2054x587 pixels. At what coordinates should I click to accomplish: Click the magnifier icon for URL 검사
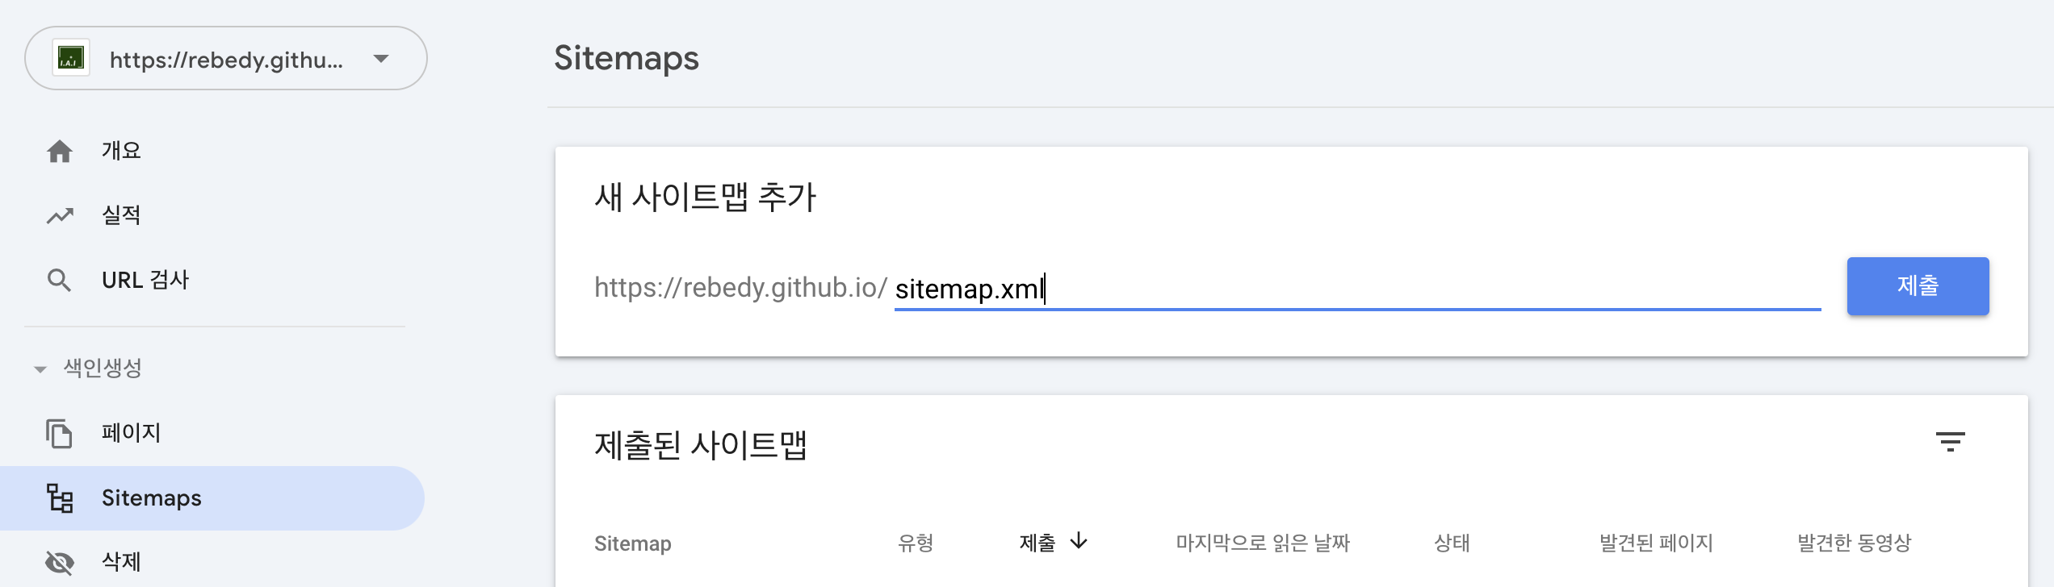pos(59,280)
